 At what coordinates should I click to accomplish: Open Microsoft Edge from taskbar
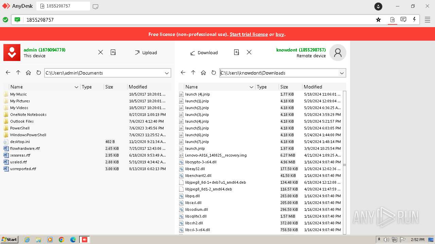coord(73,240)
